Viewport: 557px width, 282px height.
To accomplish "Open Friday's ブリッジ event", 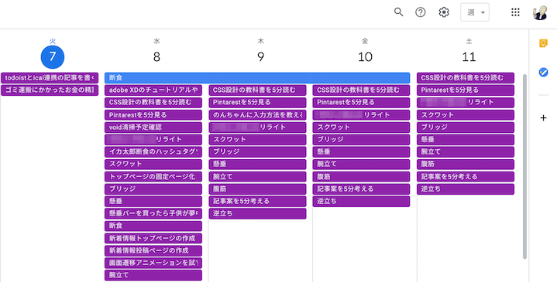I will tap(361, 140).
